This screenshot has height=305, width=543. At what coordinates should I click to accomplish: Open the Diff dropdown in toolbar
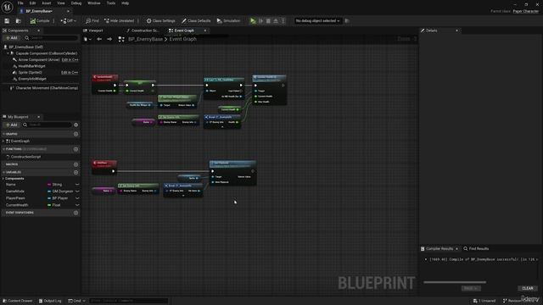(x=68, y=21)
